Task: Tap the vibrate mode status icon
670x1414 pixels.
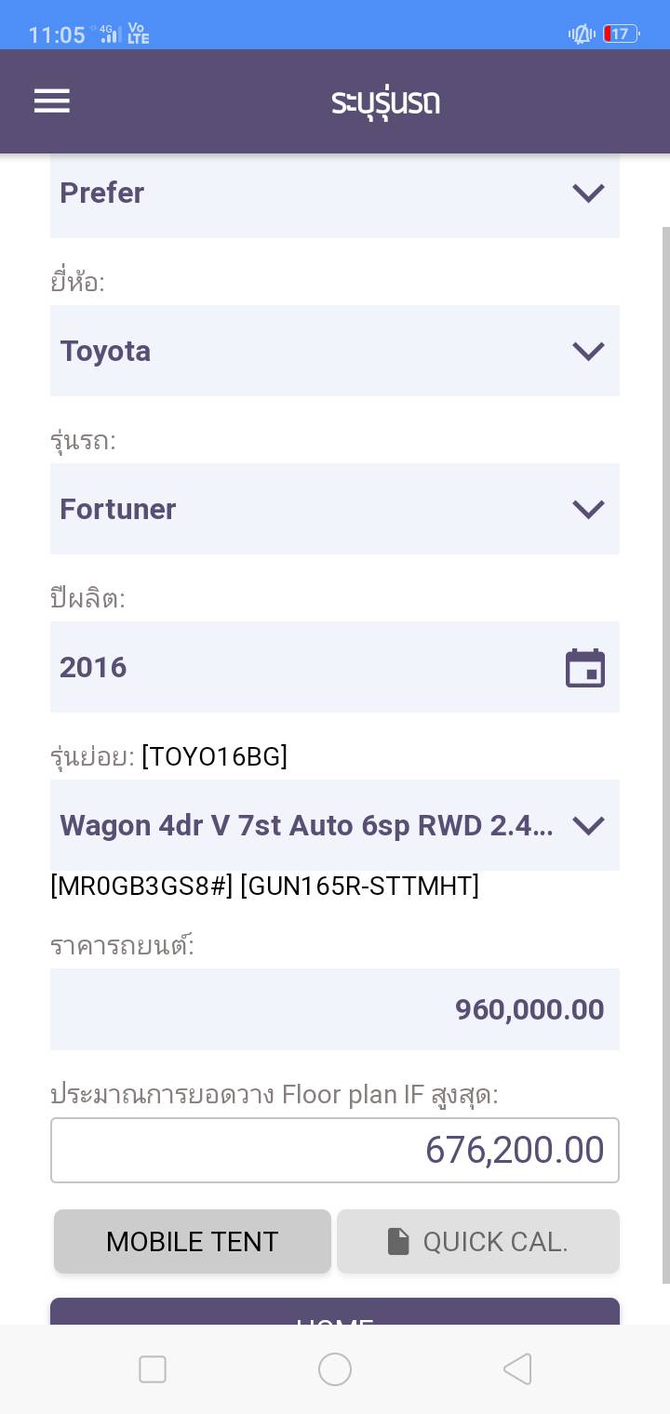Action: (x=582, y=34)
